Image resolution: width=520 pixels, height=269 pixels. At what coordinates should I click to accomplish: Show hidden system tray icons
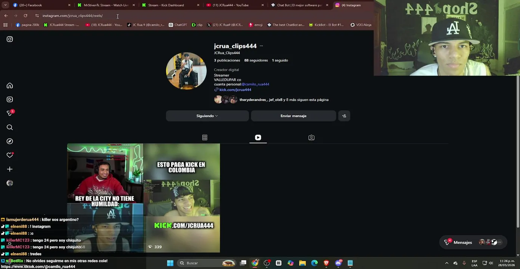pyautogui.click(x=446, y=263)
